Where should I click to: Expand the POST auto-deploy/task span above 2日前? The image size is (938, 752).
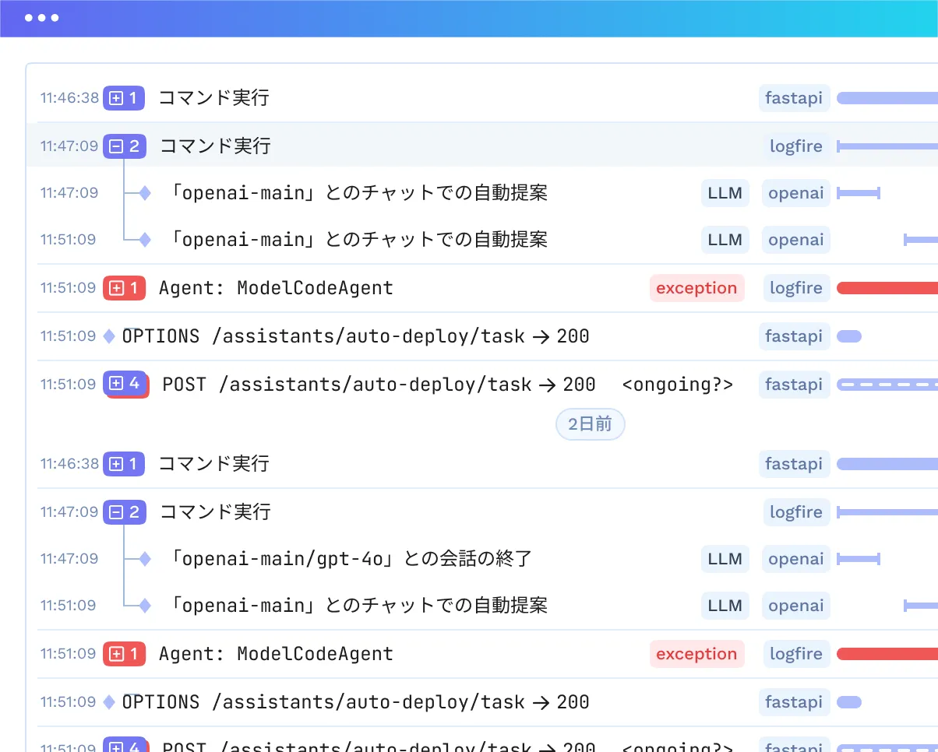click(126, 384)
